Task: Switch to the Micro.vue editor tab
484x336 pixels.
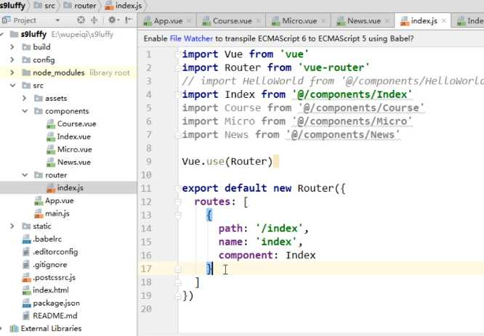Action: (299, 21)
